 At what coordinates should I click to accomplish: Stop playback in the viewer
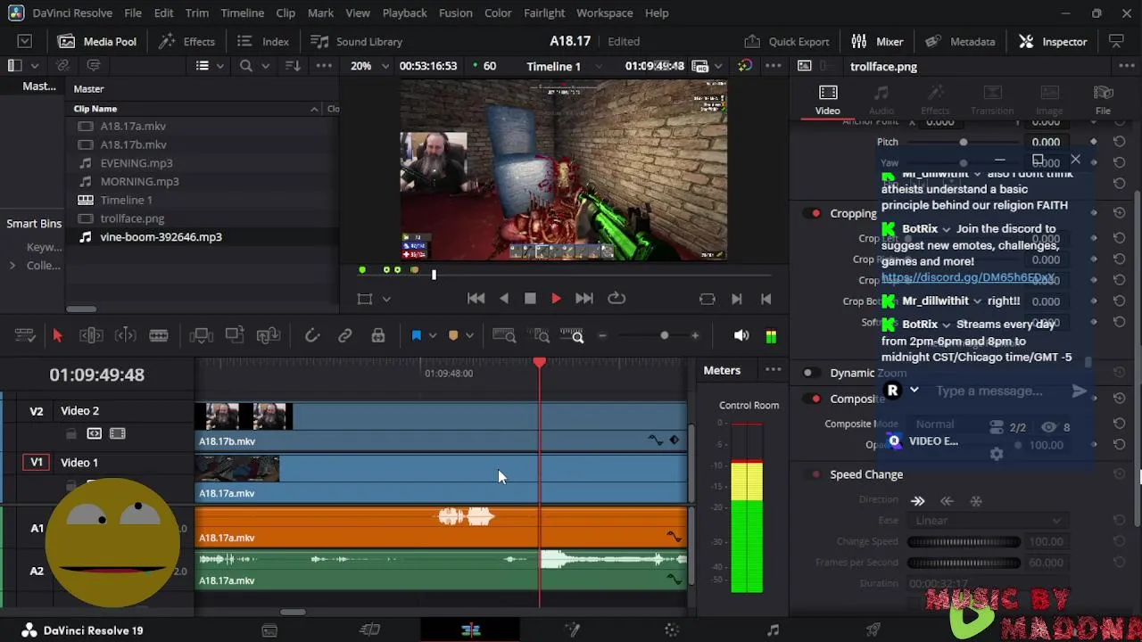[x=530, y=299]
